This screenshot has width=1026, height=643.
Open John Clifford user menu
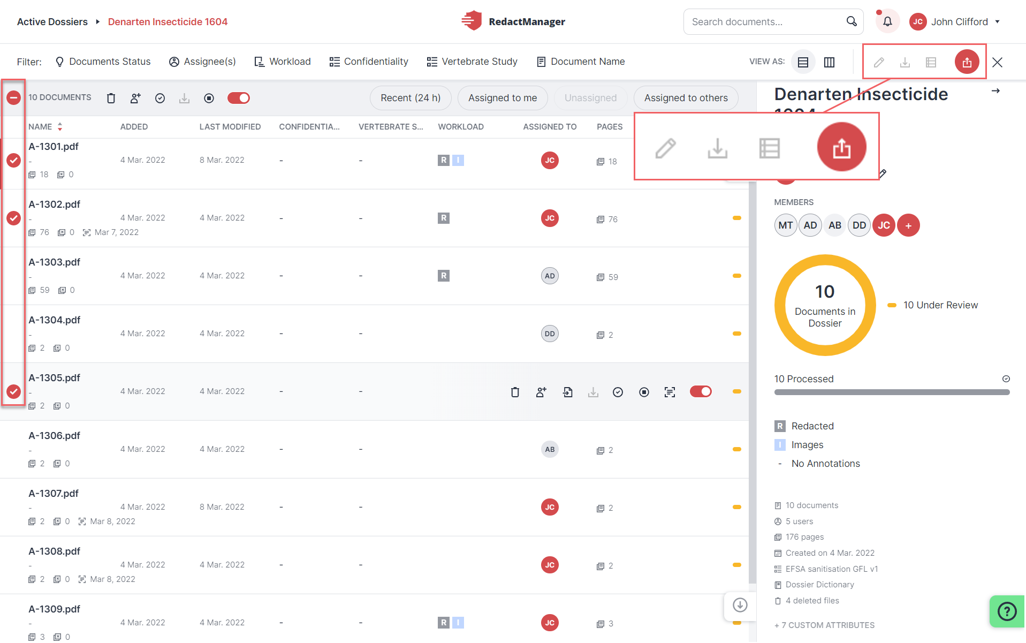(955, 21)
